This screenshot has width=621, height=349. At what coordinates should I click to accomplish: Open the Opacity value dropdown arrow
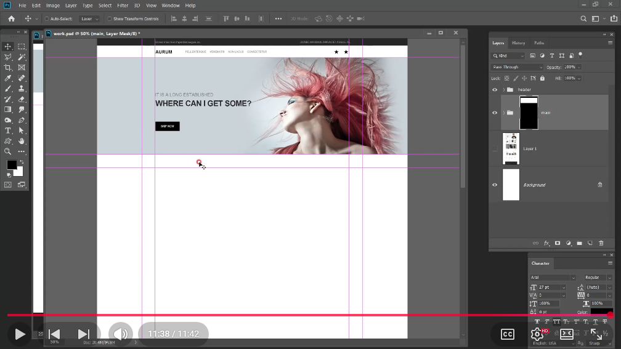click(x=579, y=67)
